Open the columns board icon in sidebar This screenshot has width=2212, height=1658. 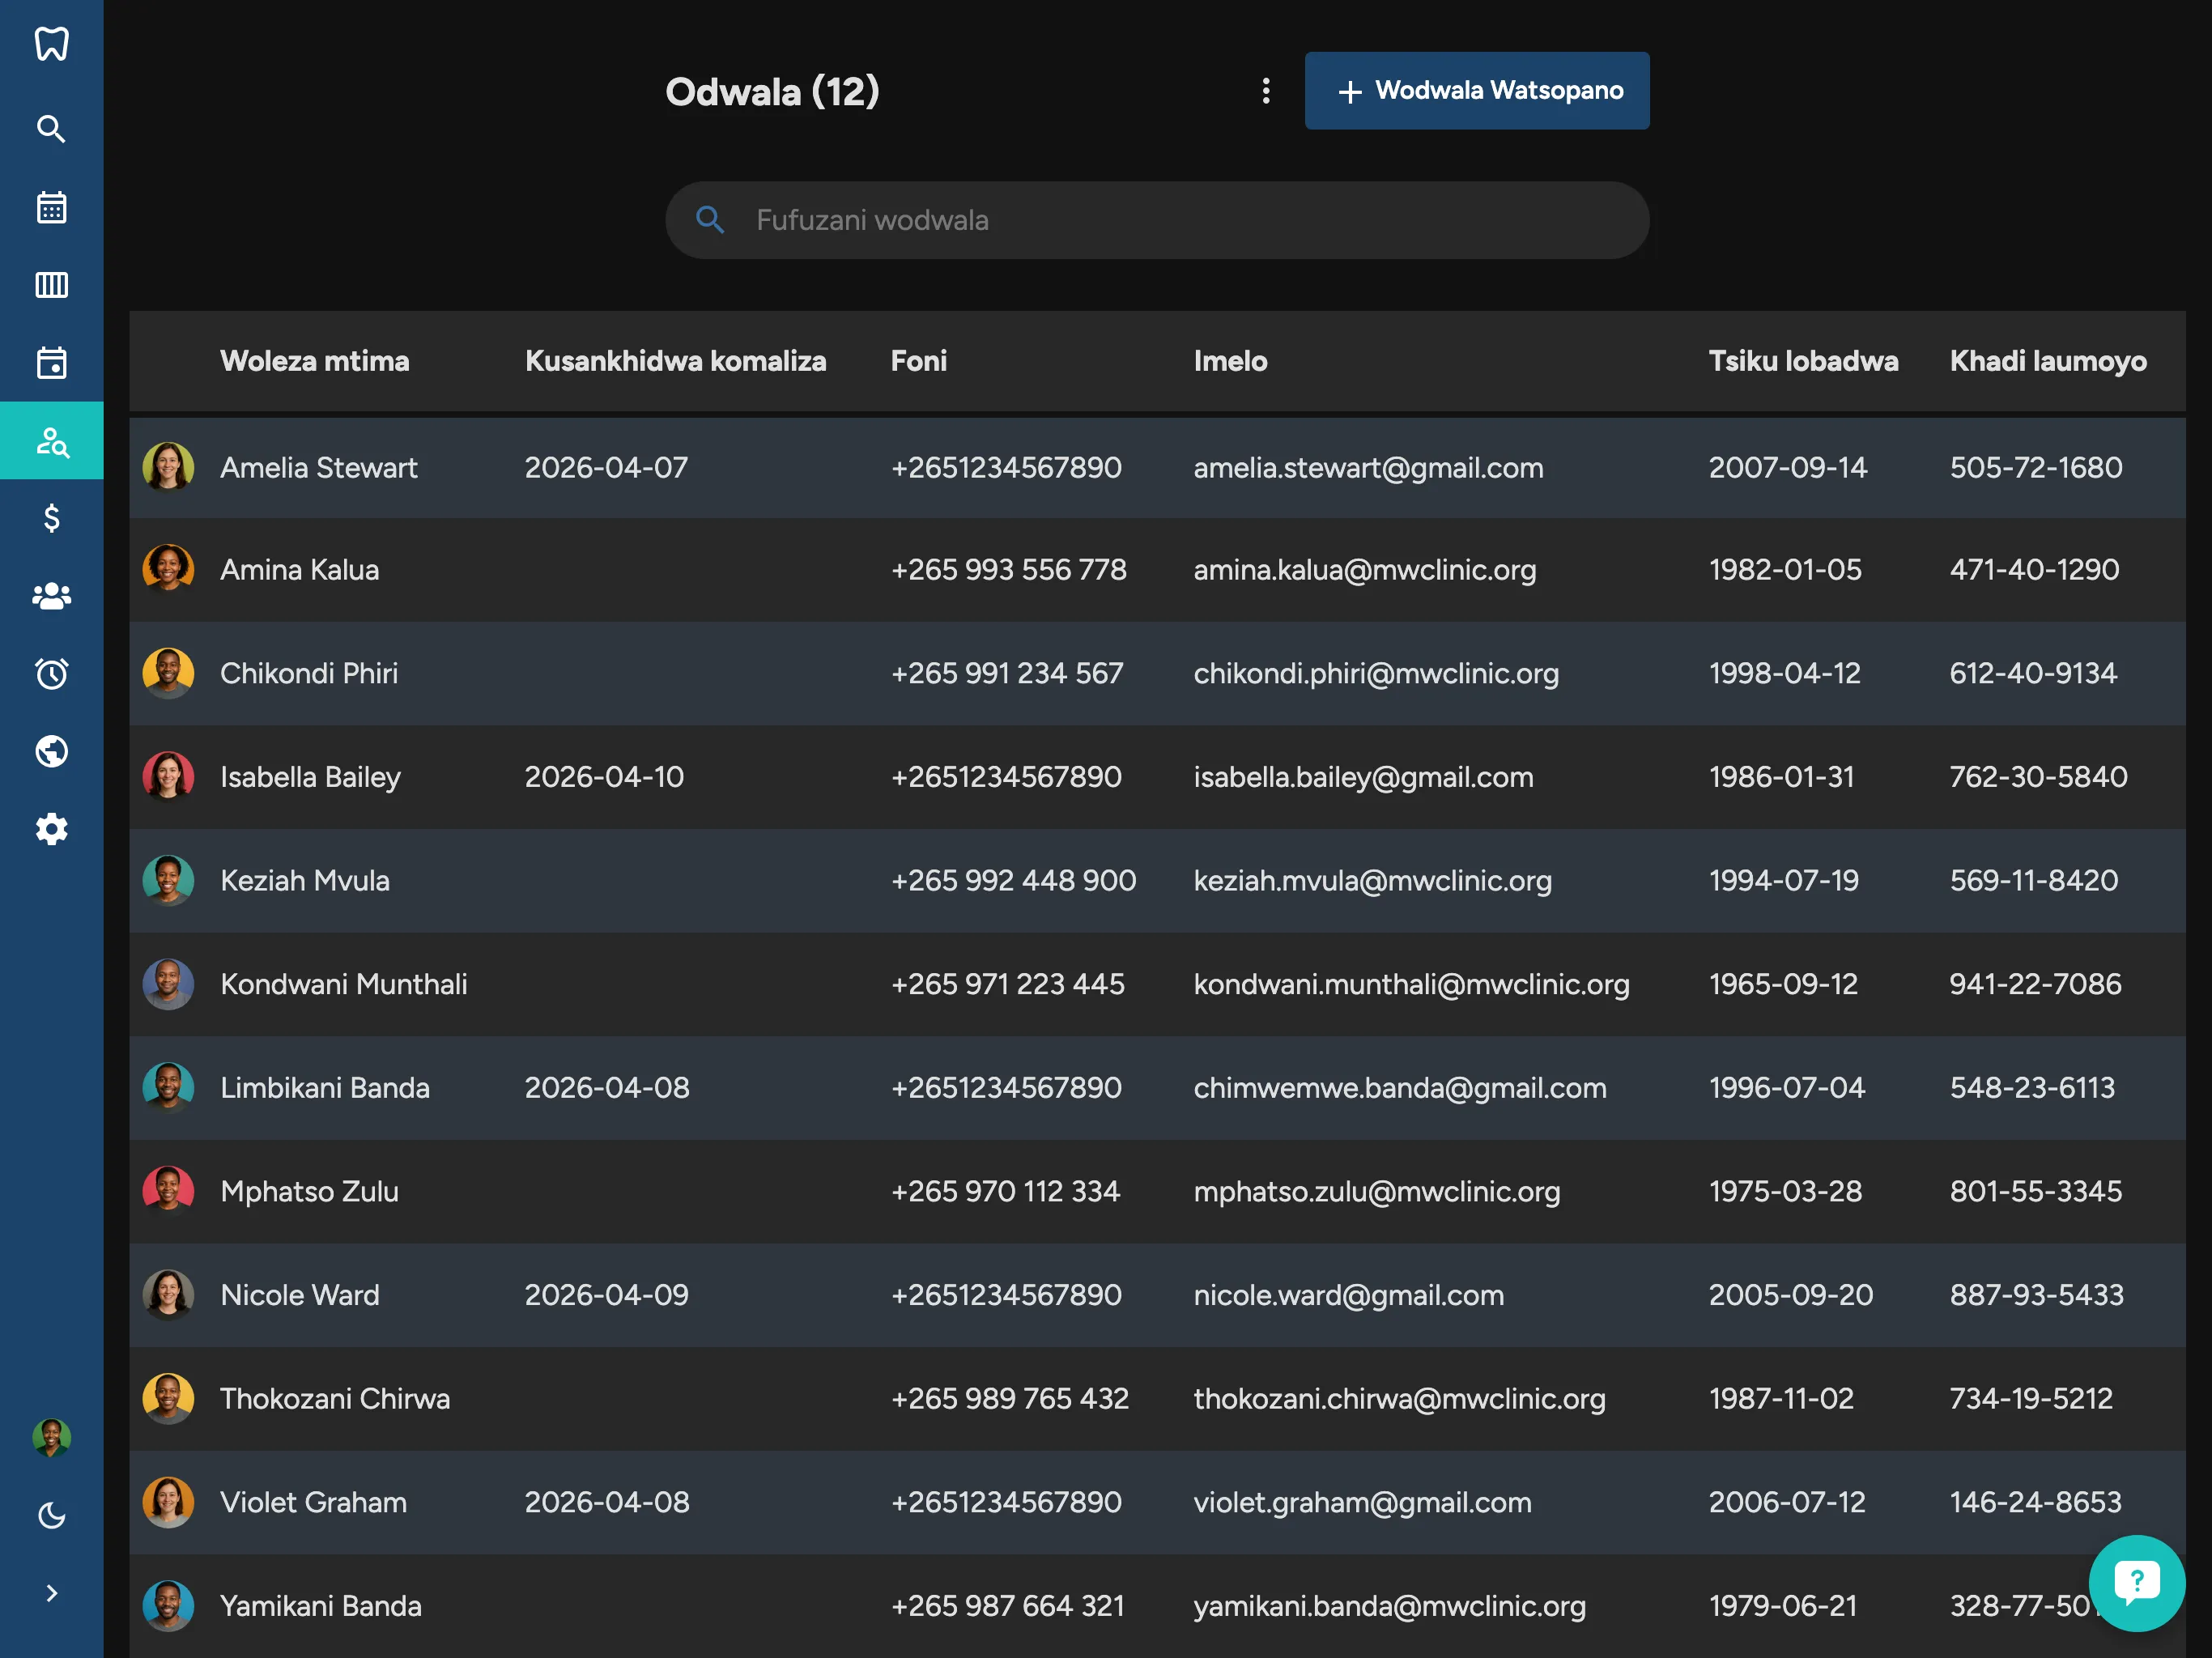pos(51,285)
